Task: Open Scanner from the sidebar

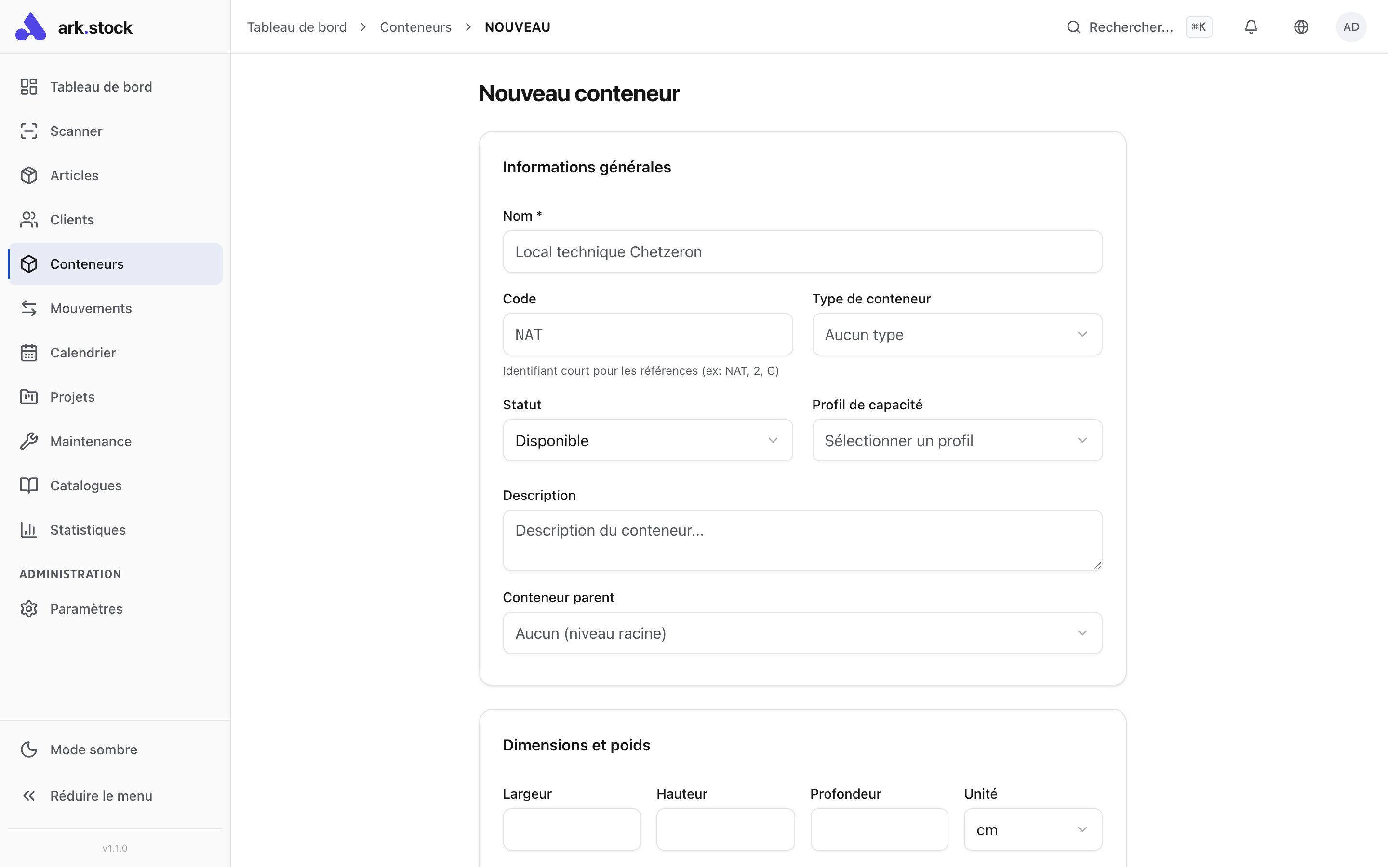Action: point(76,131)
